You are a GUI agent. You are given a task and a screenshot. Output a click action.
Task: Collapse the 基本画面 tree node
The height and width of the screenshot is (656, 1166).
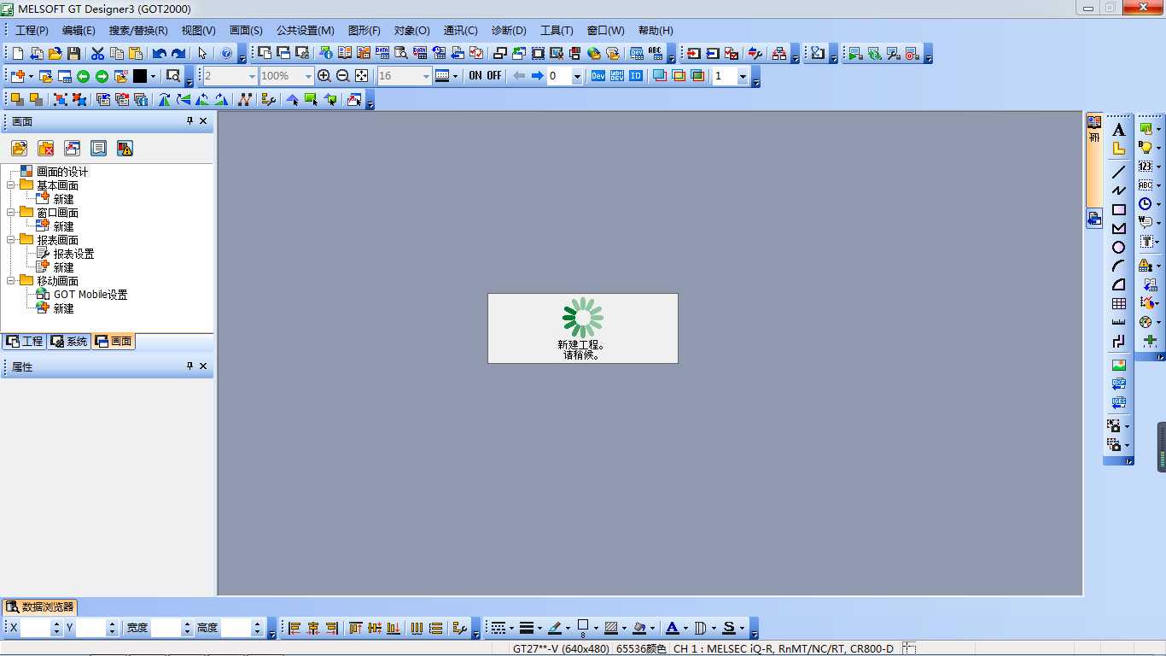pos(11,185)
